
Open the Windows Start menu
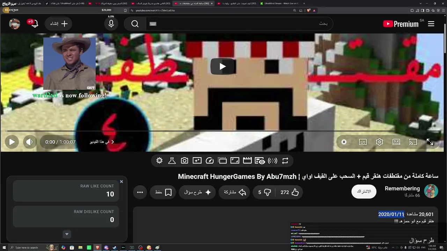pos(4,248)
